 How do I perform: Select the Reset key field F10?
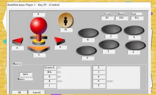[122, 18]
